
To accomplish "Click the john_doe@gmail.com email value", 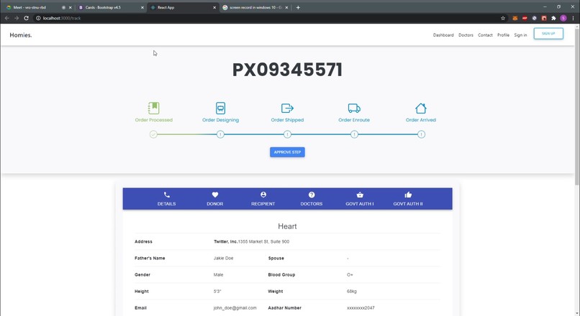I will pyautogui.click(x=235, y=307).
